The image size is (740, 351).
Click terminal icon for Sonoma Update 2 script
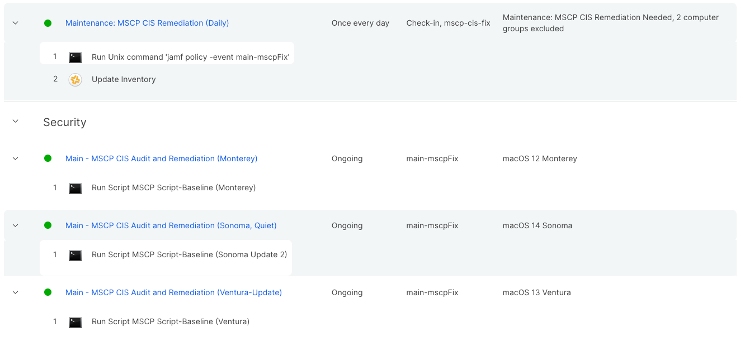75,255
